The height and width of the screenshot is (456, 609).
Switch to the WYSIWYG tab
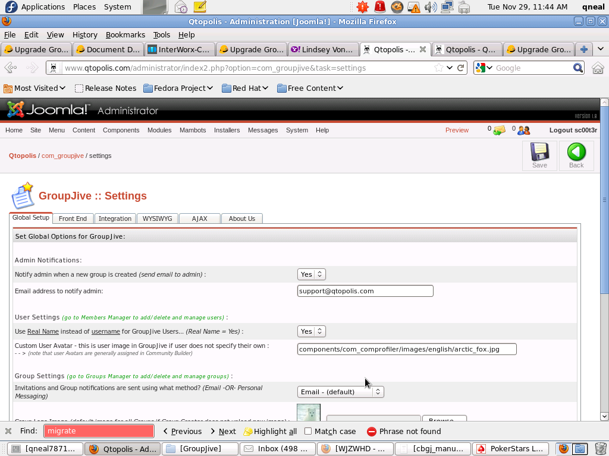157,218
